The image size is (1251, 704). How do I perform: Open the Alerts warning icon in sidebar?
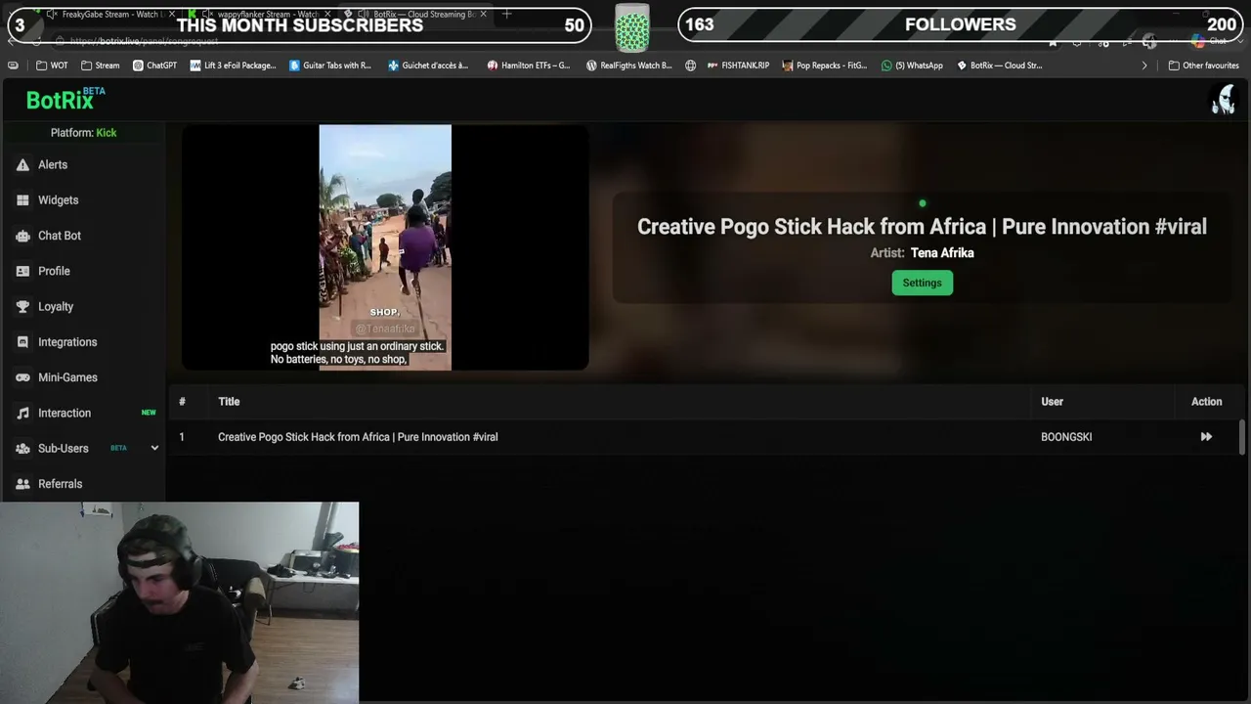(x=22, y=165)
